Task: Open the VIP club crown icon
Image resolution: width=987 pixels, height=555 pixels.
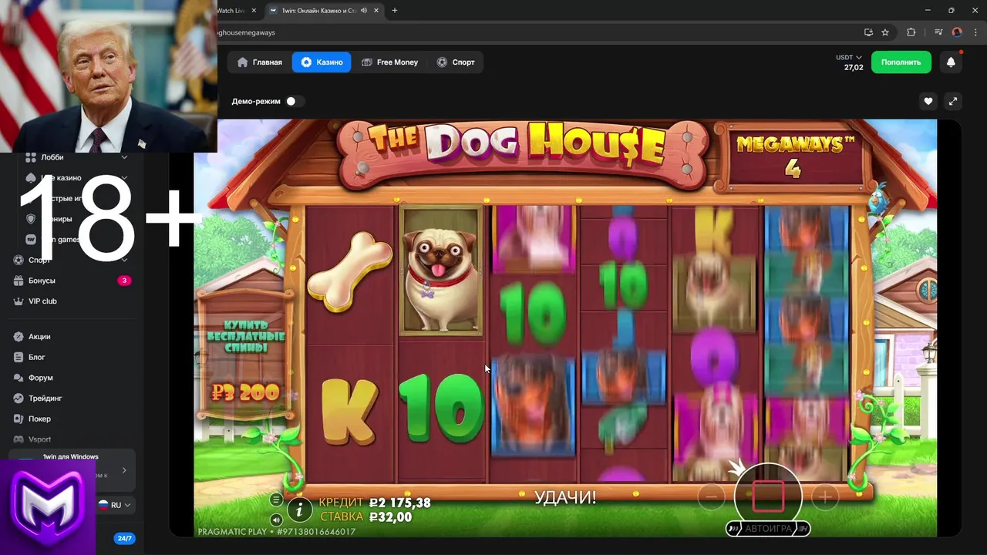Action: (19, 301)
